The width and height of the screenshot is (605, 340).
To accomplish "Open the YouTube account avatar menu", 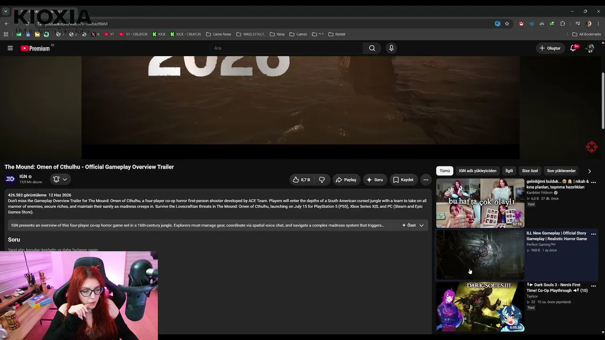I will point(590,48).
